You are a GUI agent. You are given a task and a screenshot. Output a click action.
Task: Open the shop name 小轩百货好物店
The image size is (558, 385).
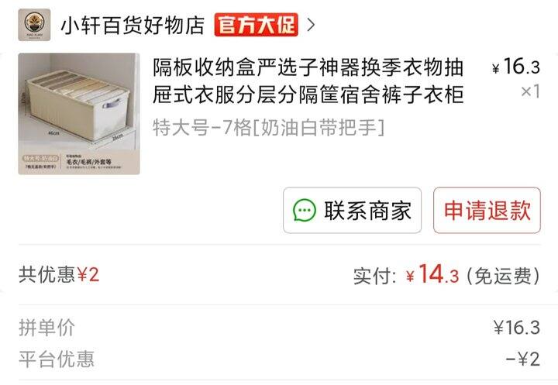tap(133, 26)
